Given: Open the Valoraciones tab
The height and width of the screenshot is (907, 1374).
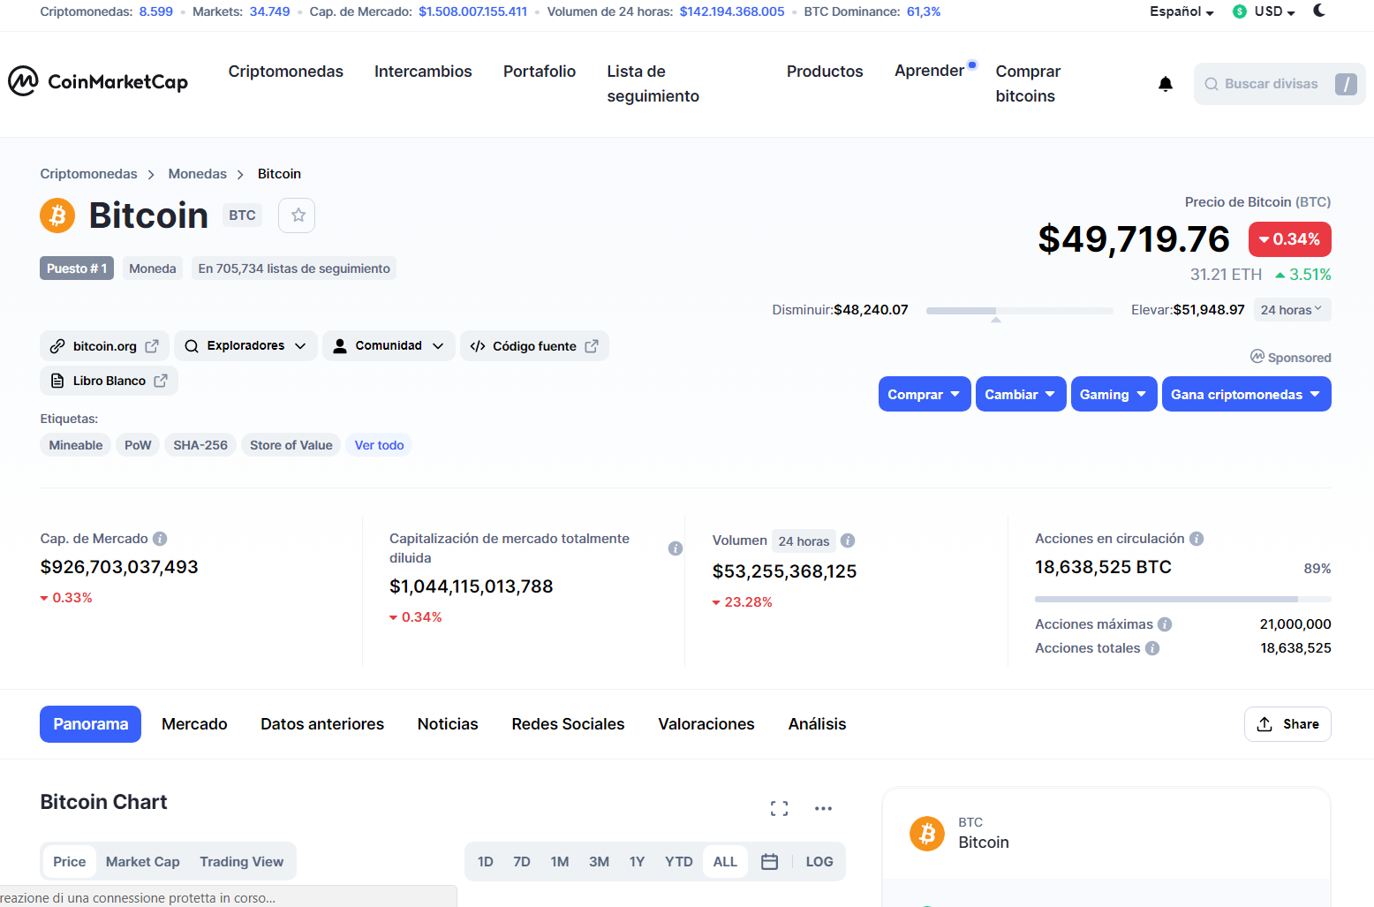Looking at the screenshot, I should (x=706, y=724).
